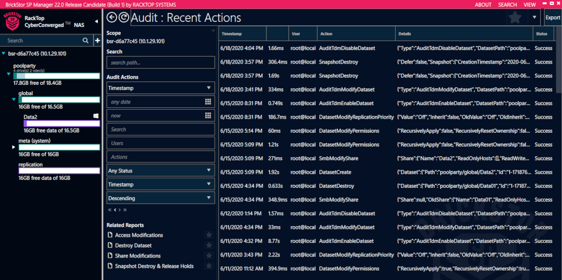Open calendar picker for 'now' field
The width and height of the screenshot is (562, 280).
click(208, 115)
